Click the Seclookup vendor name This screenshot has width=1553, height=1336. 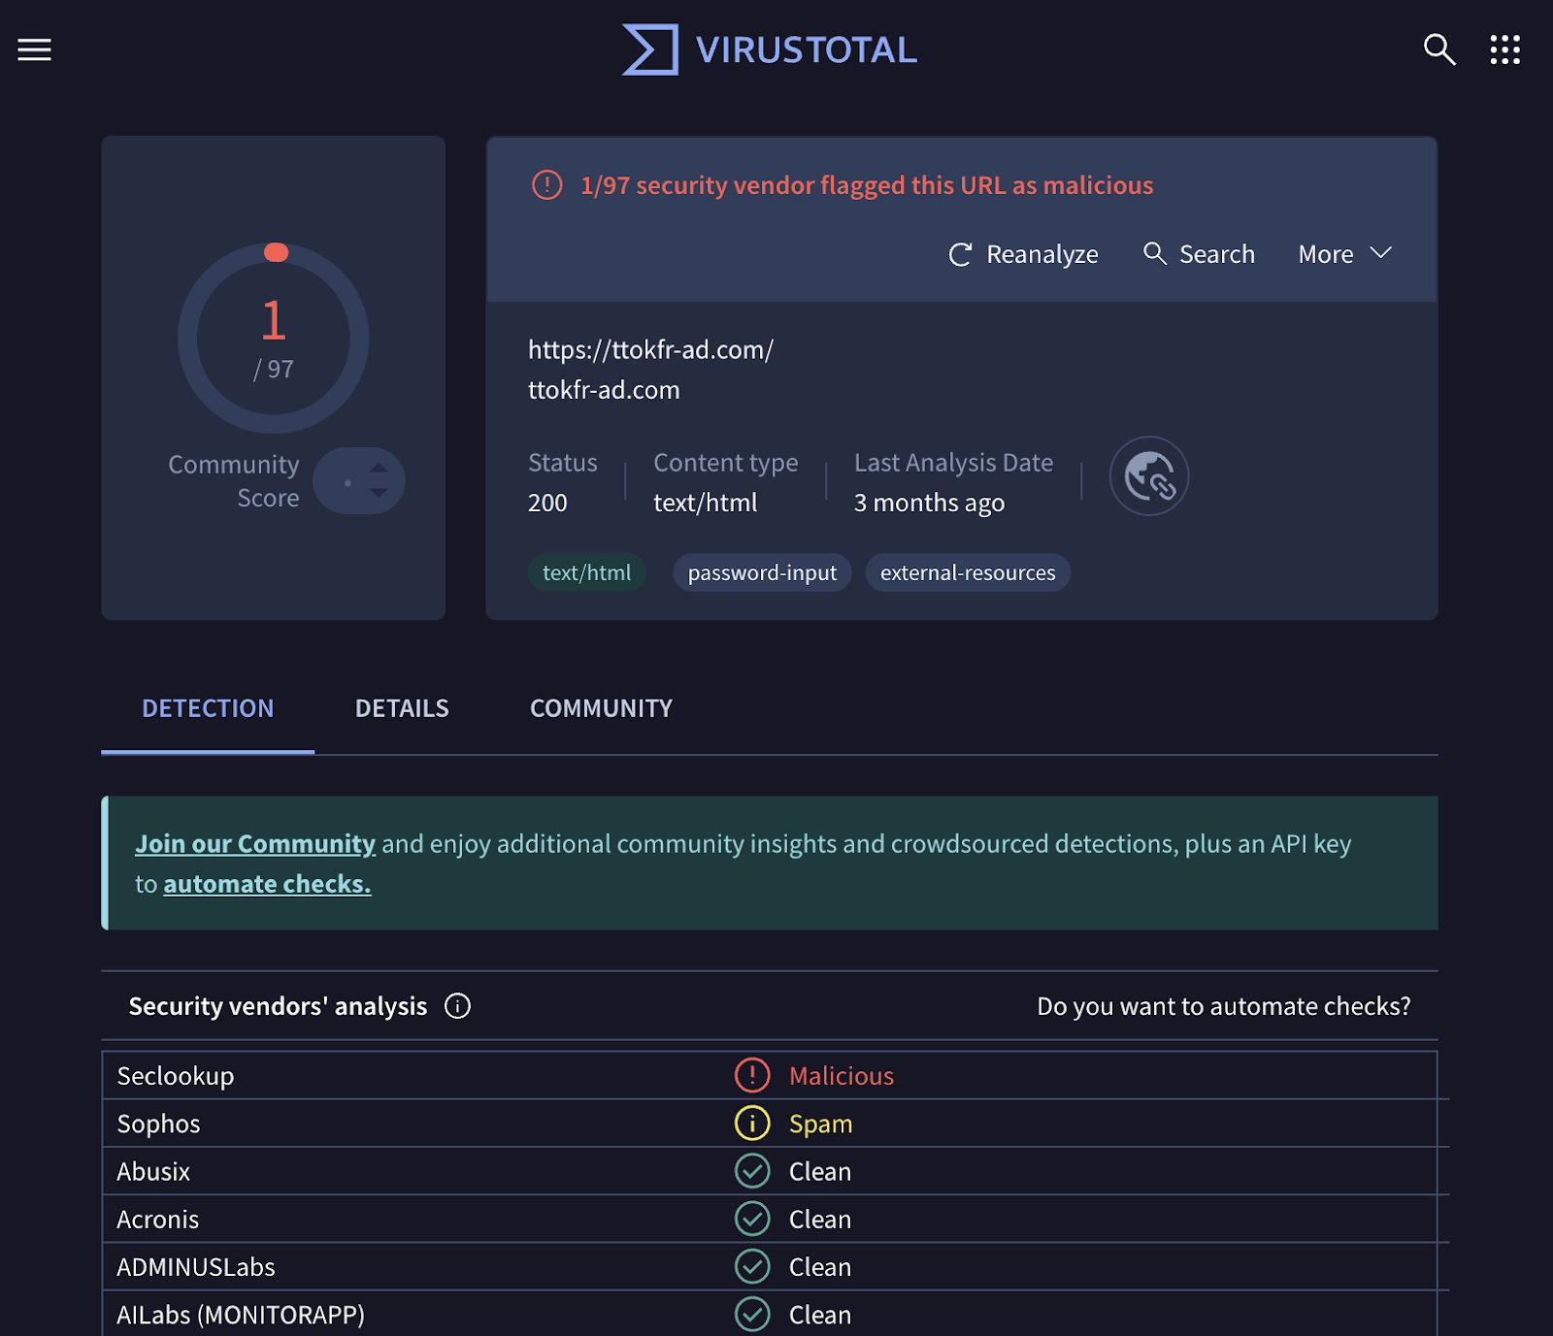click(x=176, y=1076)
